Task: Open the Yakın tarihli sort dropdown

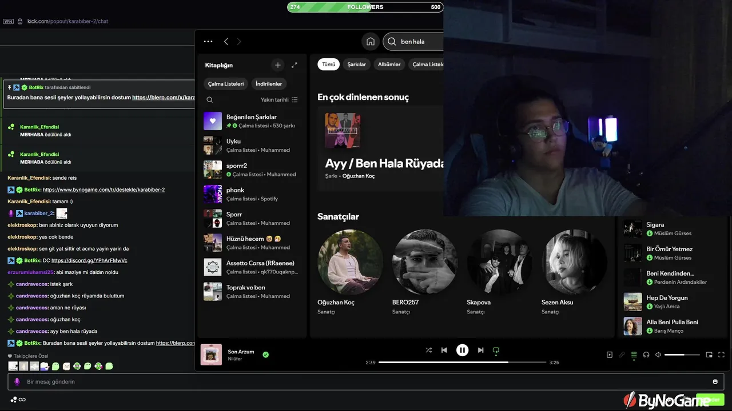Action: coord(279,100)
